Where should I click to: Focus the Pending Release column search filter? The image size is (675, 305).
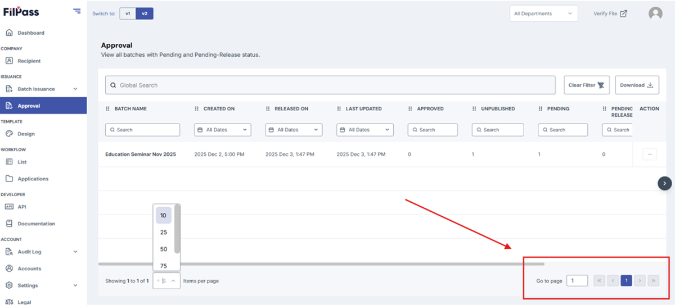pyautogui.click(x=617, y=130)
